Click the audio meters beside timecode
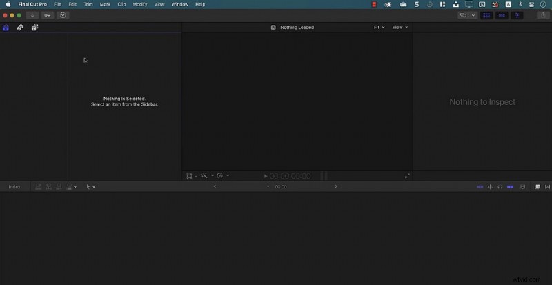 pos(324,176)
